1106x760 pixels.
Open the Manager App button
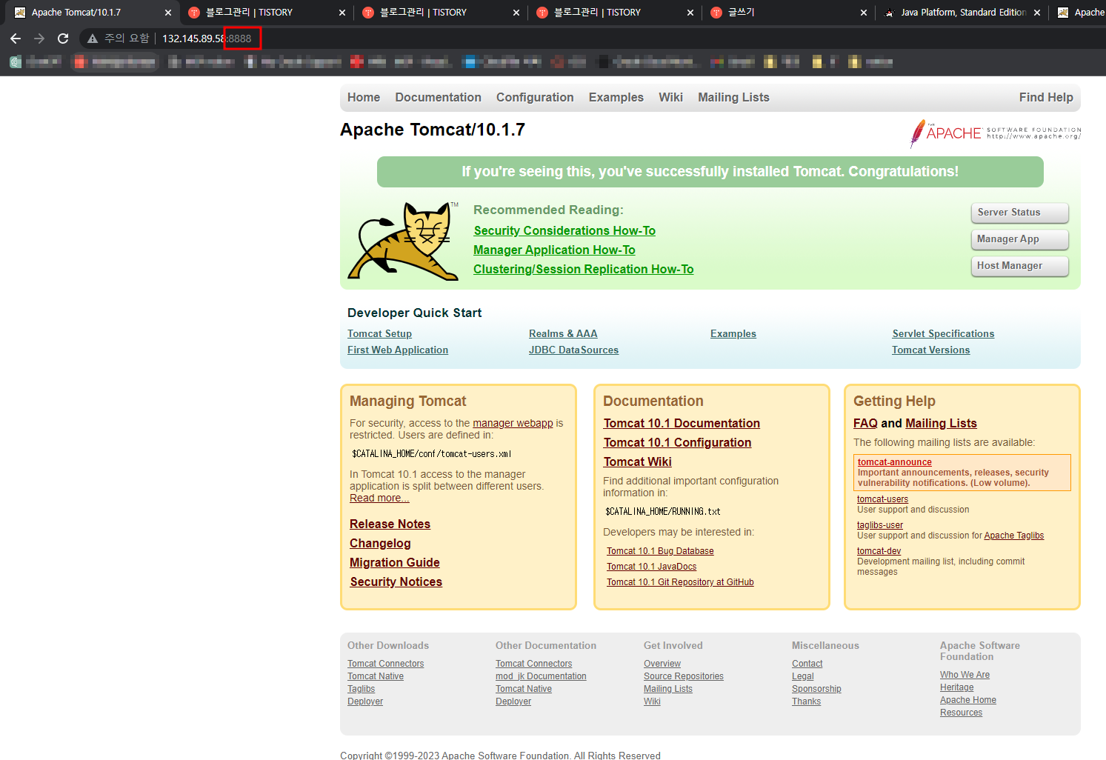pos(1019,239)
